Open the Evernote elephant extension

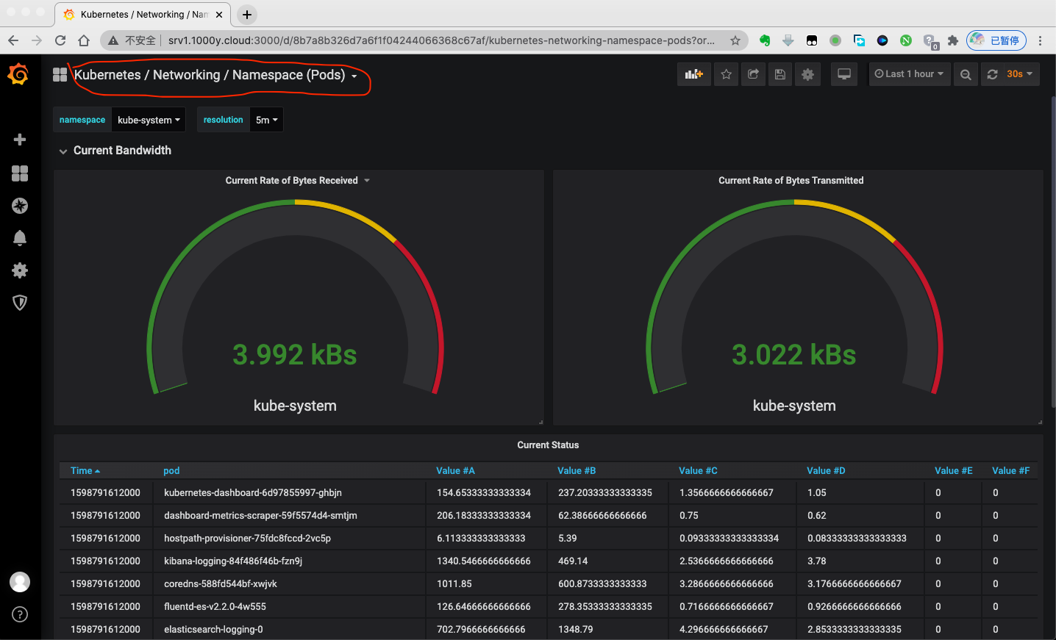pos(765,40)
